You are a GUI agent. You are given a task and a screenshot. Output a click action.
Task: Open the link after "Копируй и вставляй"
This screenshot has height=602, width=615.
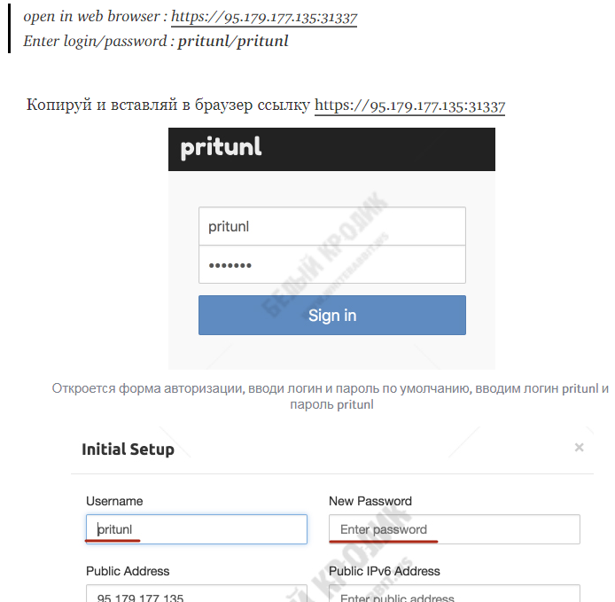point(410,106)
